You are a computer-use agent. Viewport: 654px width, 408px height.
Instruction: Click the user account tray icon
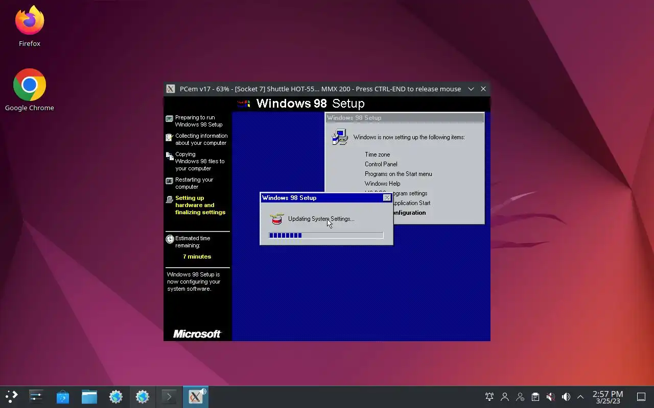click(x=505, y=397)
